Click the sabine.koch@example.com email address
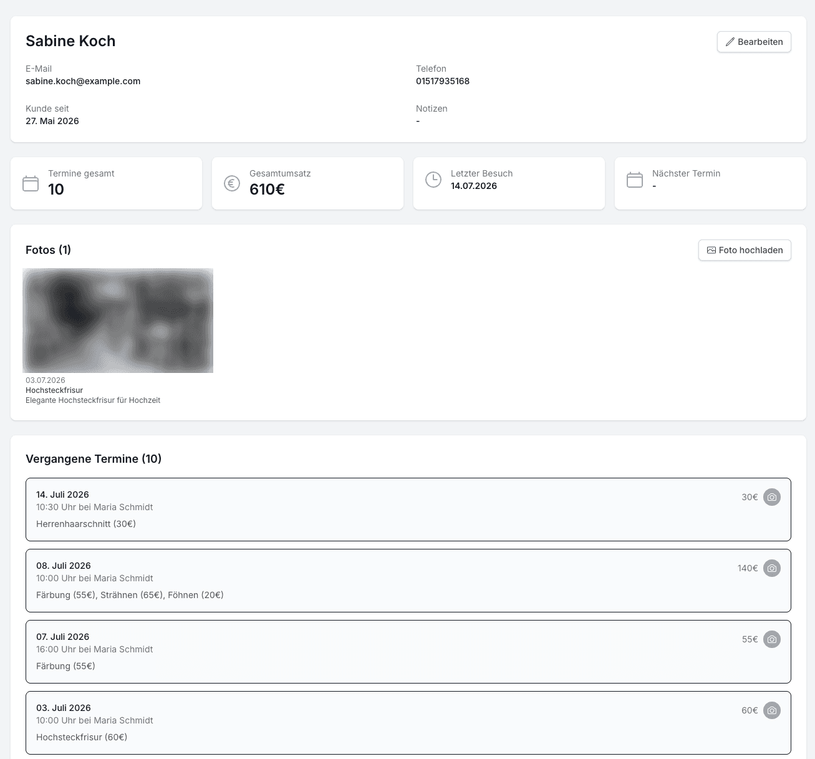This screenshot has height=759, width=815. pos(83,81)
